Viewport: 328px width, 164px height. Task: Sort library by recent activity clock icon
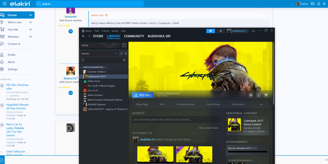point(121,53)
